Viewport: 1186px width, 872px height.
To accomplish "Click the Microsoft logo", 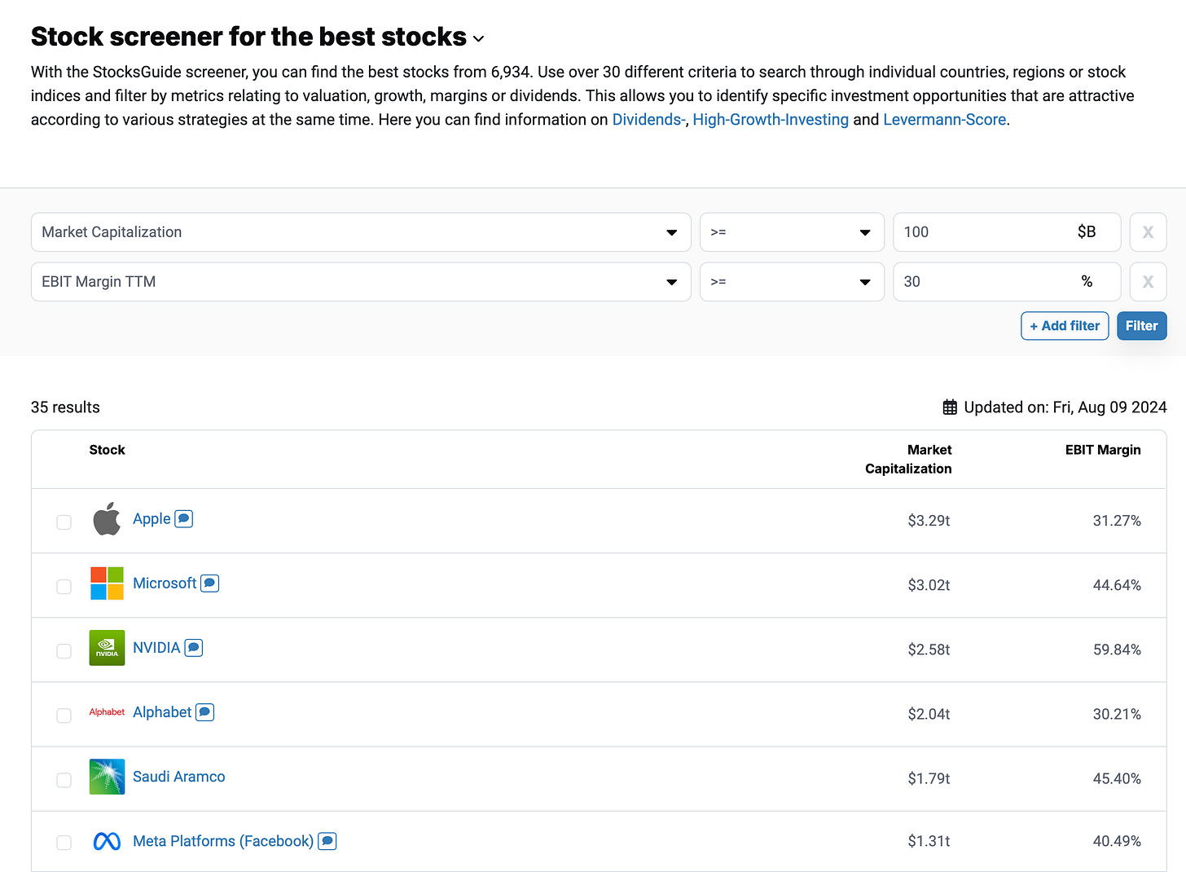I will point(107,584).
